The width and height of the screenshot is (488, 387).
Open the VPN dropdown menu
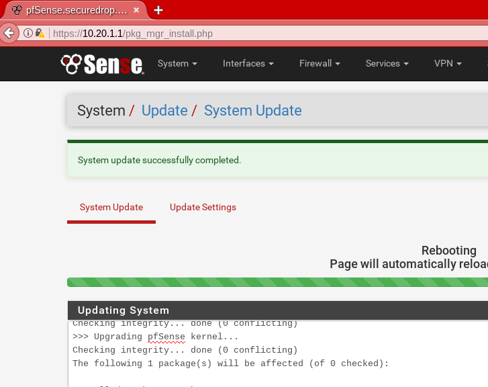pos(448,64)
